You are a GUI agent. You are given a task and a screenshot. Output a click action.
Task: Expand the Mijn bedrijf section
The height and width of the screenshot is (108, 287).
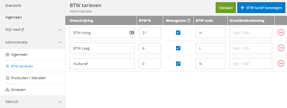(x=33, y=29)
